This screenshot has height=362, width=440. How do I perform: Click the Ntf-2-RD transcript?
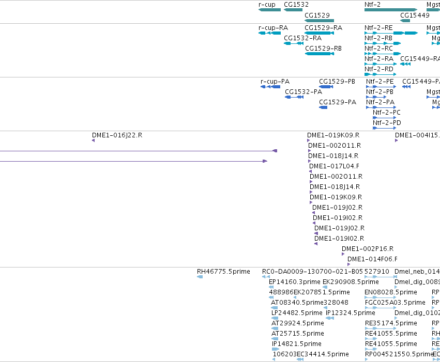point(380,74)
